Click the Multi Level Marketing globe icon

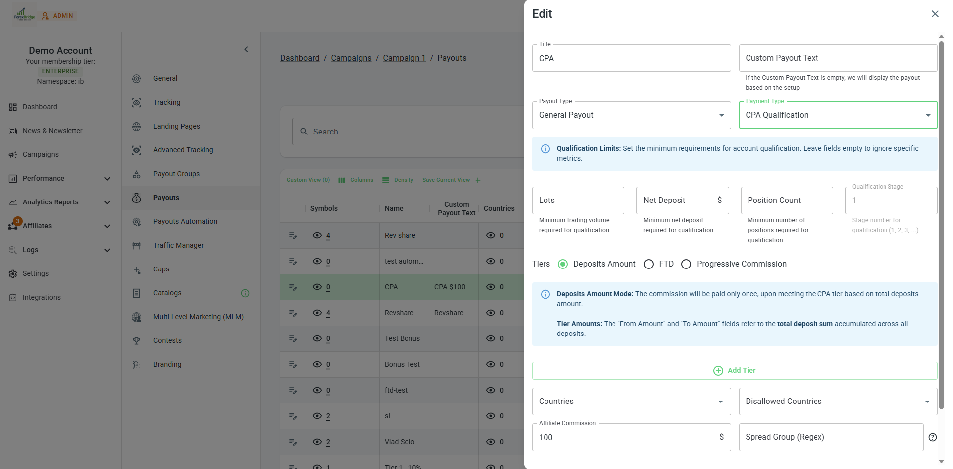[x=136, y=317]
